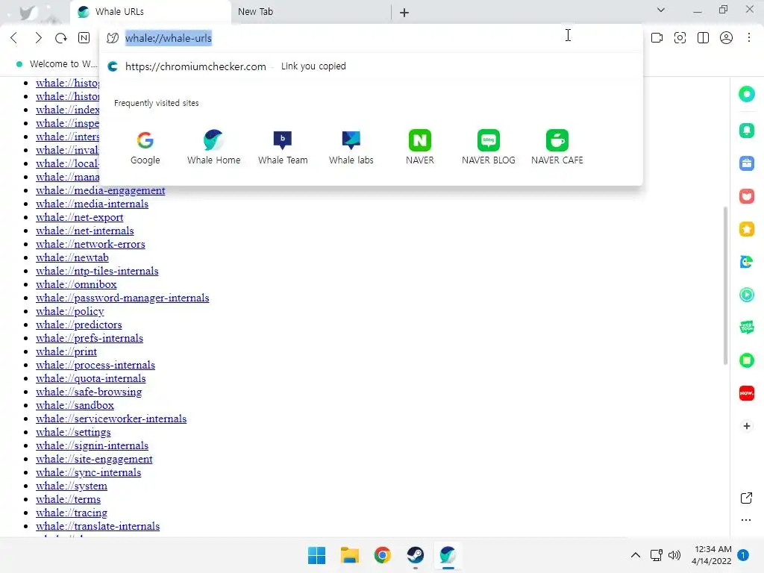Open the NAVER BLOG shortcut
Image resolution: width=764 pixels, height=573 pixels.
[x=488, y=148]
